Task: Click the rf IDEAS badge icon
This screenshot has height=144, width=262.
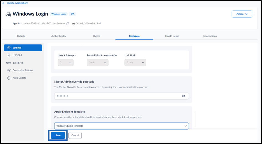Action: pos(9,55)
